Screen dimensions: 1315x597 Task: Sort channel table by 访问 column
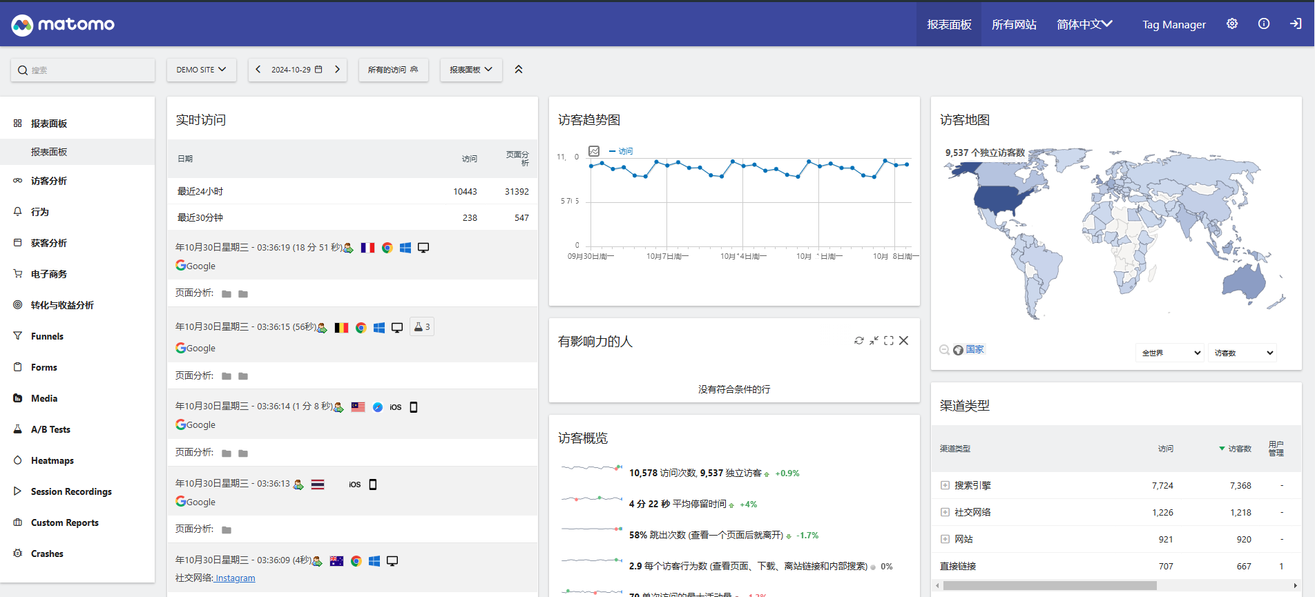point(1166,449)
